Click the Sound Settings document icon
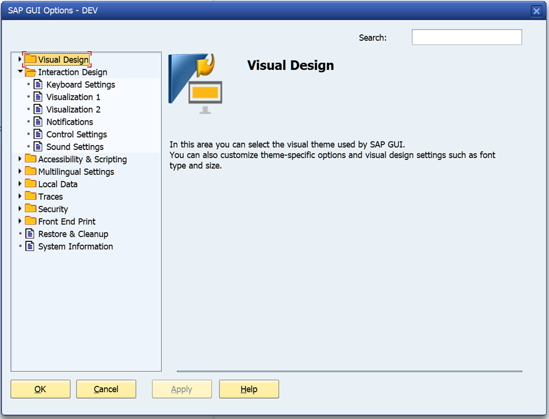 point(38,146)
